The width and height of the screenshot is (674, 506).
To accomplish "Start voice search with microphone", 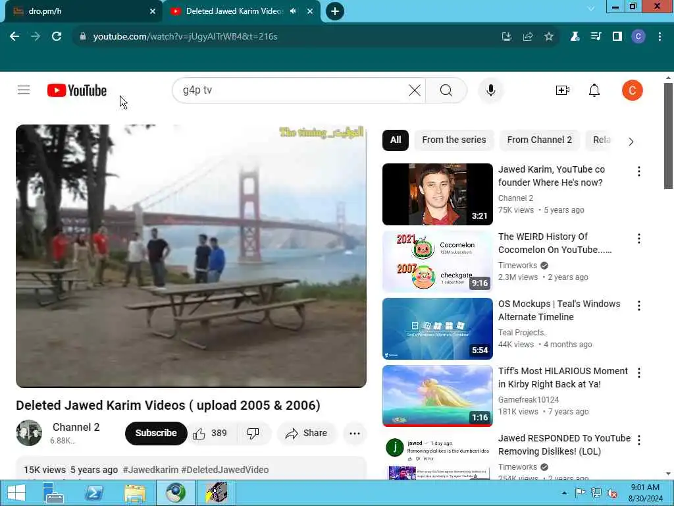I will (x=490, y=90).
